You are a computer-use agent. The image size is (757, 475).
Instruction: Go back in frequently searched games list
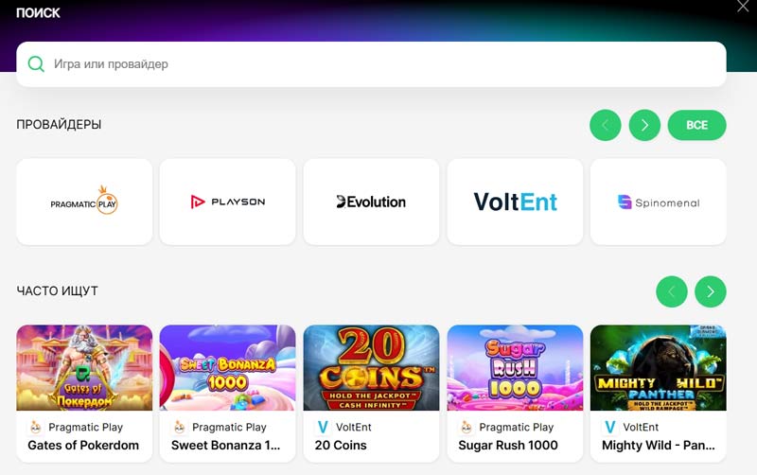point(672,291)
